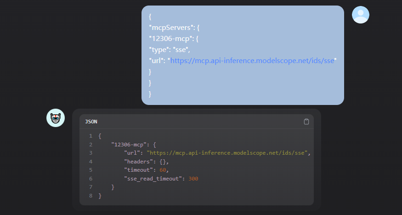This screenshot has height=215, width=402.
Task: Click line number 3 in code gutter
Action: (x=91, y=153)
